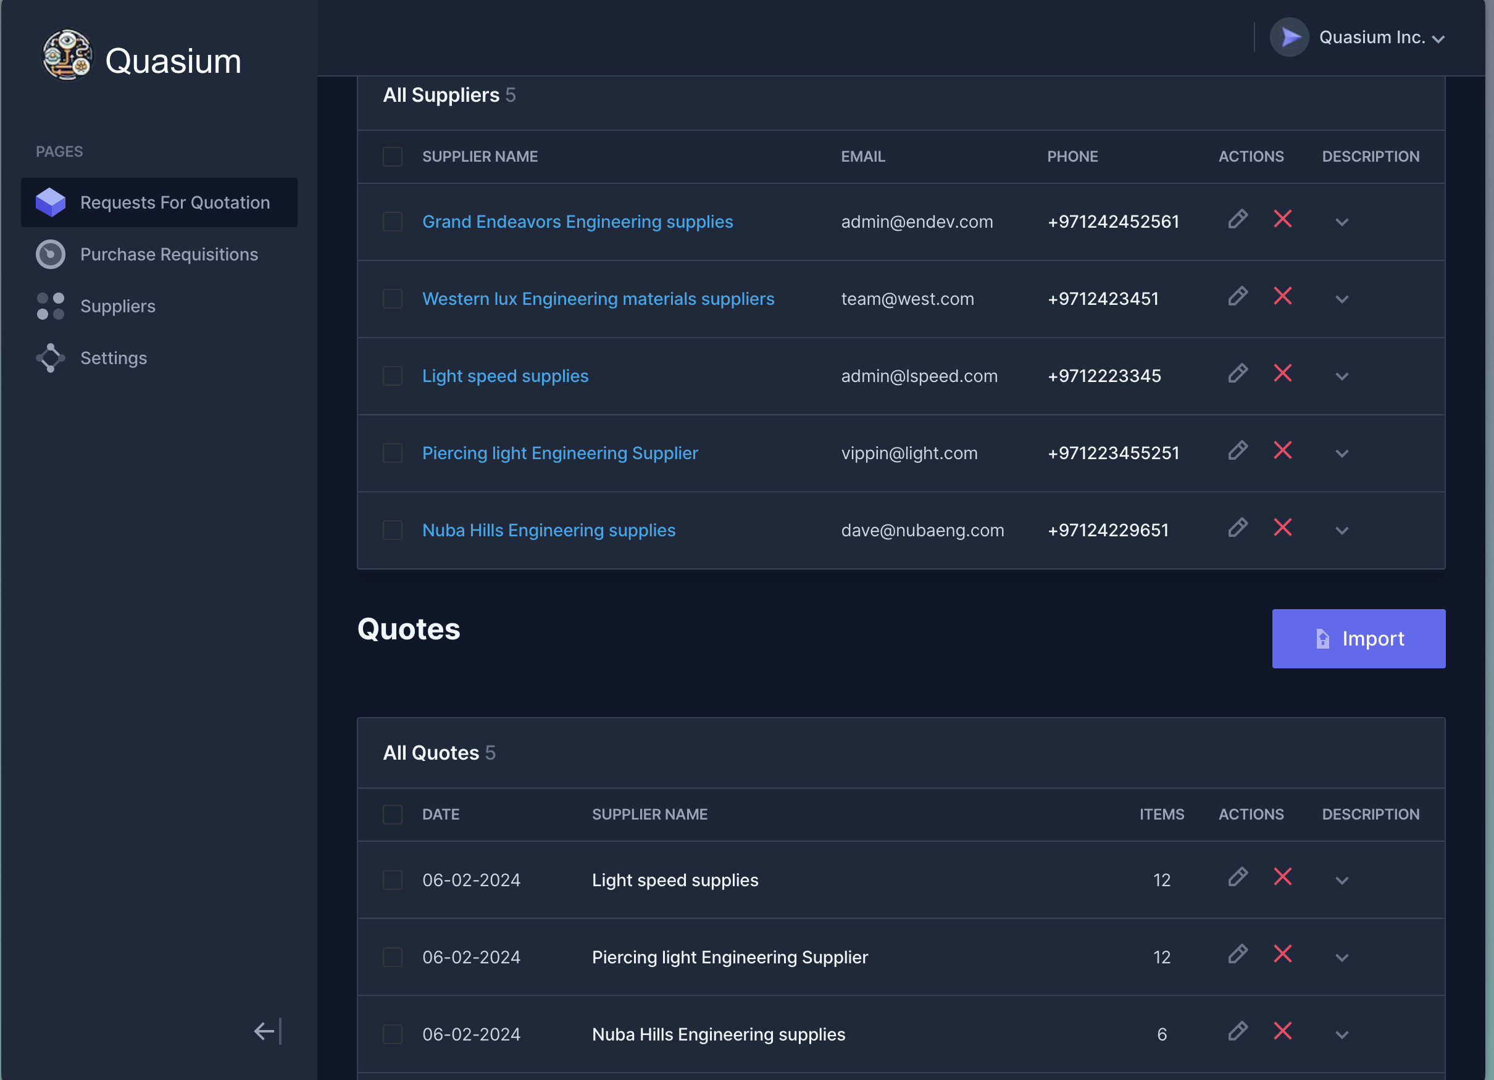Click the admin@endev.com email cell
Viewport: 1494px width, 1080px height.
click(x=917, y=222)
